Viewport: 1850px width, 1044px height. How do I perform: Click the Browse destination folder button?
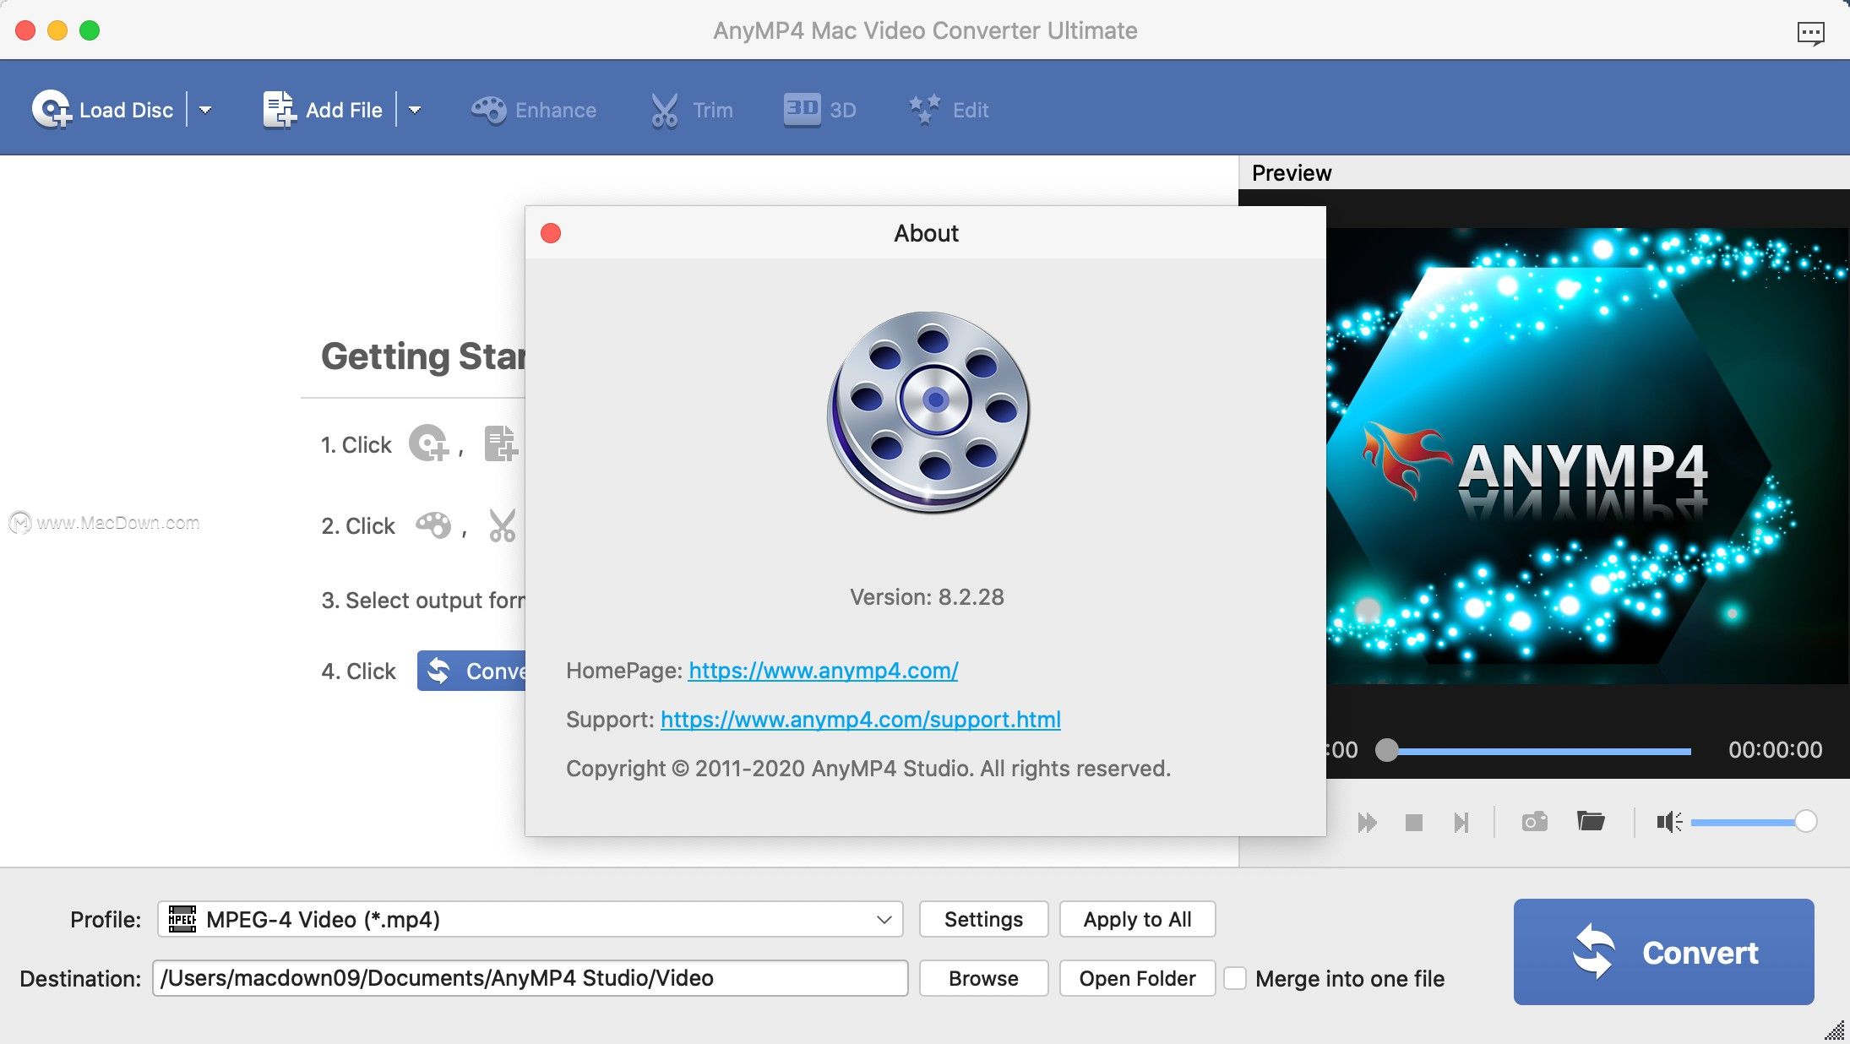[985, 976]
